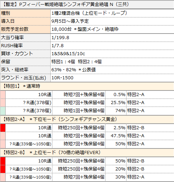Viewport: 174px width, 182px height.
Task: Click '特図2-A' in the 47.5% row
Action: pyautogui.click(x=136, y=136)
